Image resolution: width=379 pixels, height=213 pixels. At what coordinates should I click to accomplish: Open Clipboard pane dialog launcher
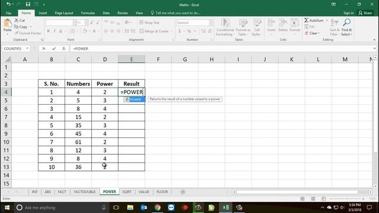click(x=42, y=40)
